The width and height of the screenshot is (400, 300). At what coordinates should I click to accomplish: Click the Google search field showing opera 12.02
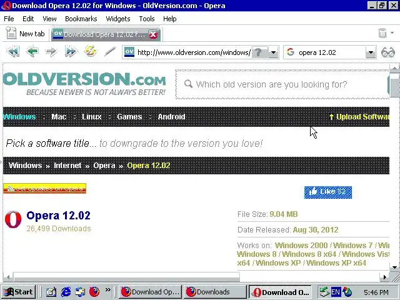[331, 52]
